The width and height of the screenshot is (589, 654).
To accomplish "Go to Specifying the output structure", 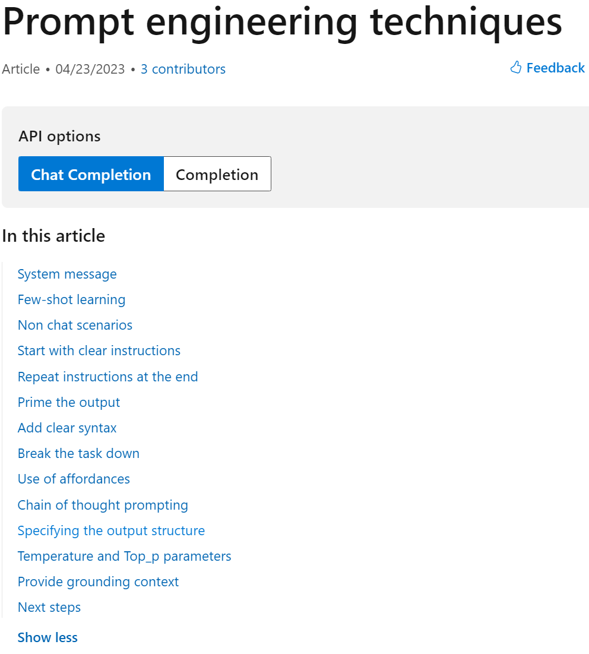I will [x=111, y=530].
